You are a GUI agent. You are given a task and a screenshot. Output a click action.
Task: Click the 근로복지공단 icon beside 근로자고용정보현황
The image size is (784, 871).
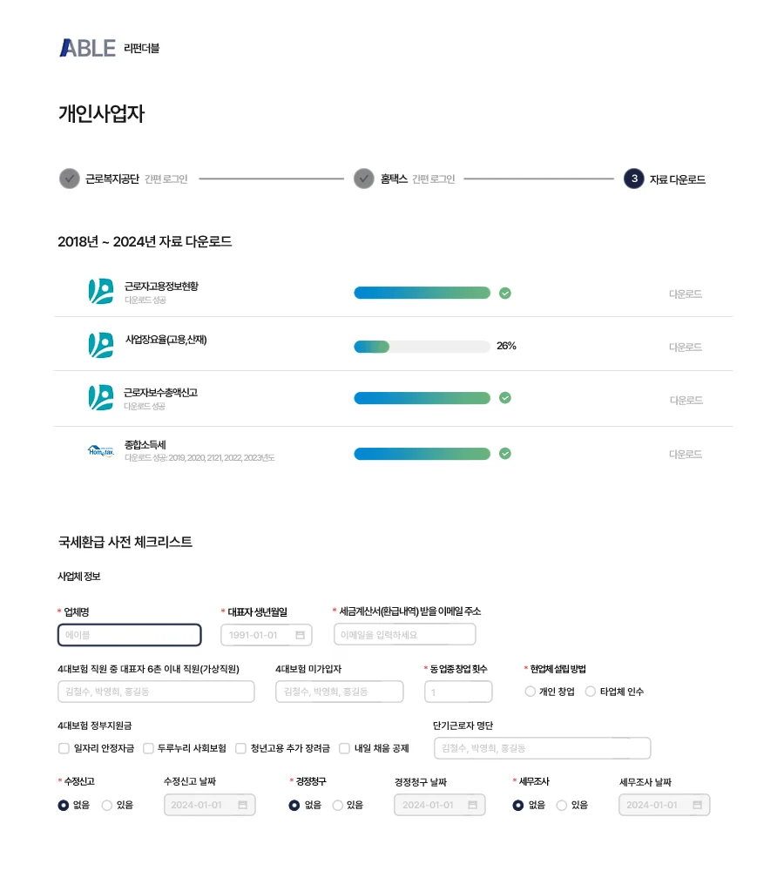102,293
